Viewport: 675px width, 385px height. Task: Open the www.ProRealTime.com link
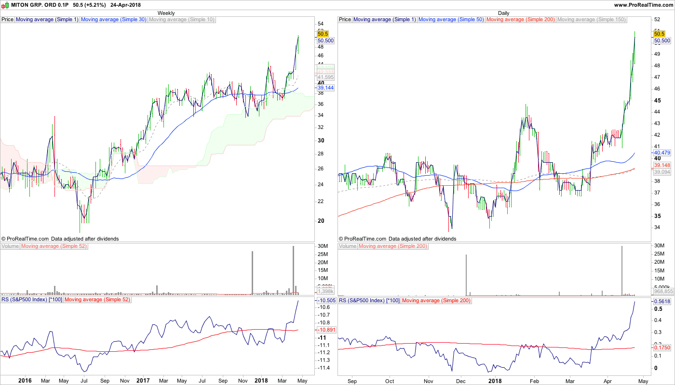tap(643, 5)
